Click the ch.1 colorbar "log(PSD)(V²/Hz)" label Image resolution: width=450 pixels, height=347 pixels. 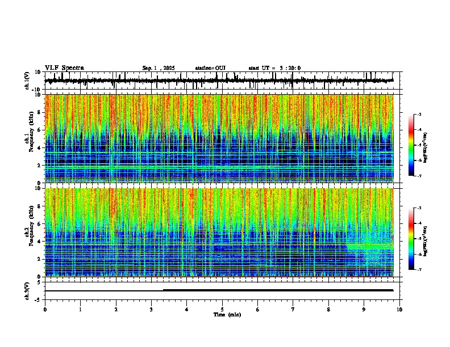click(426, 148)
